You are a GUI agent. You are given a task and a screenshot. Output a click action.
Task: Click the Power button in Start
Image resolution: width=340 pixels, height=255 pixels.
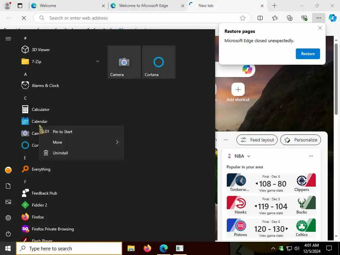pos(8,234)
